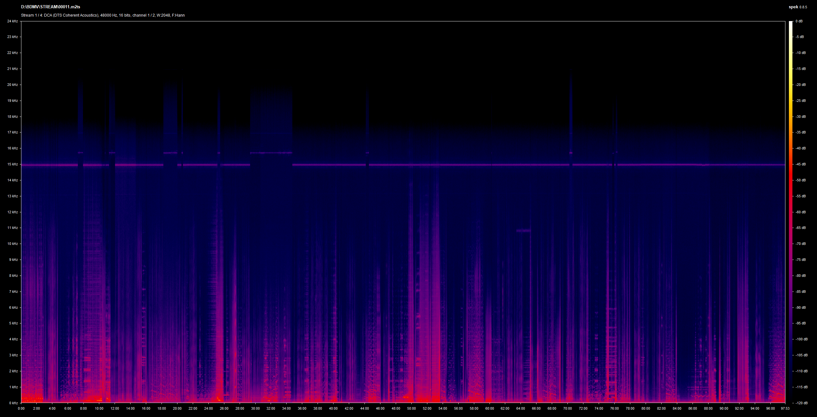Viewport: 817px width, 417px height.
Task: Click the 50:00 time axis marker
Action: pos(411,408)
